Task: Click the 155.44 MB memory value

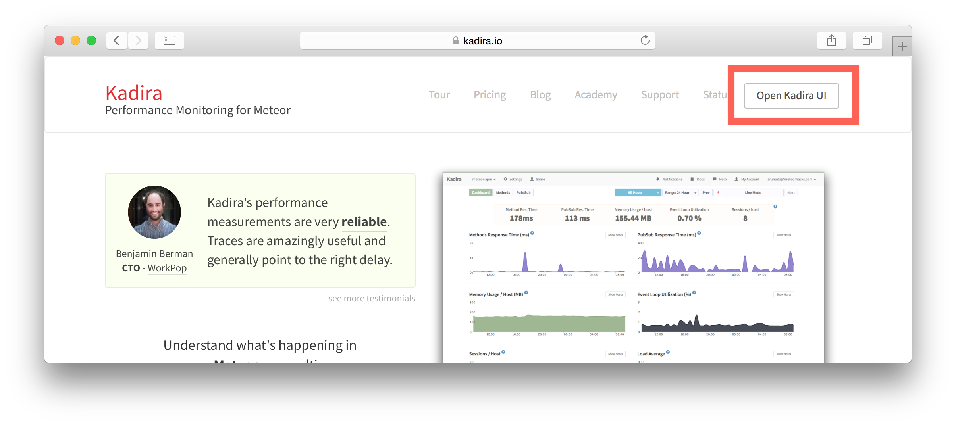Action: coord(633,218)
